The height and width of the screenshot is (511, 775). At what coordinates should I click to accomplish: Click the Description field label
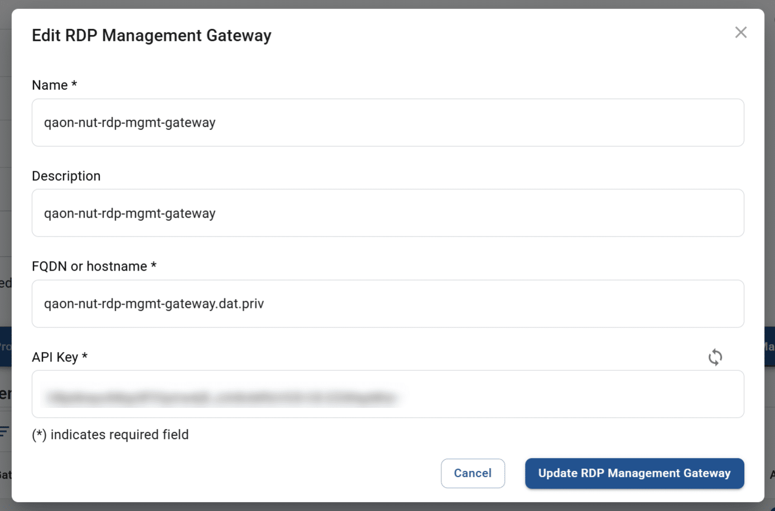(x=66, y=176)
